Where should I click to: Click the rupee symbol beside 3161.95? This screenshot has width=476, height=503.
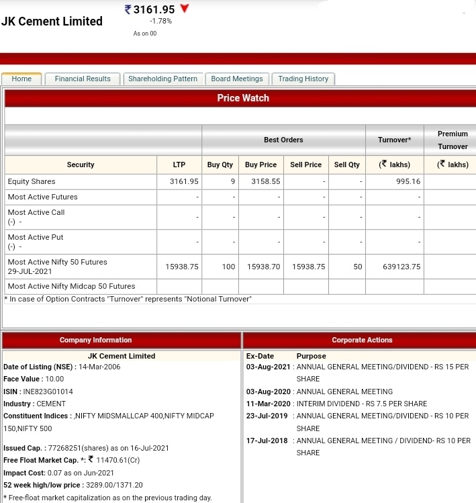[128, 9]
